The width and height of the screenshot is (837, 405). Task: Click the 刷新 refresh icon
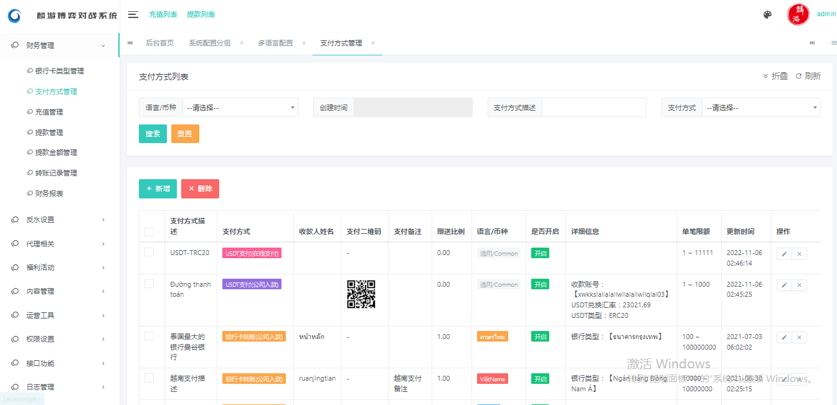[798, 76]
